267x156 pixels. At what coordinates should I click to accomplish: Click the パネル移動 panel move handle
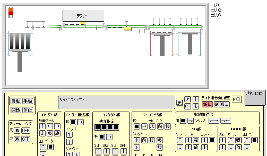pyautogui.click(x=255, y=98)
